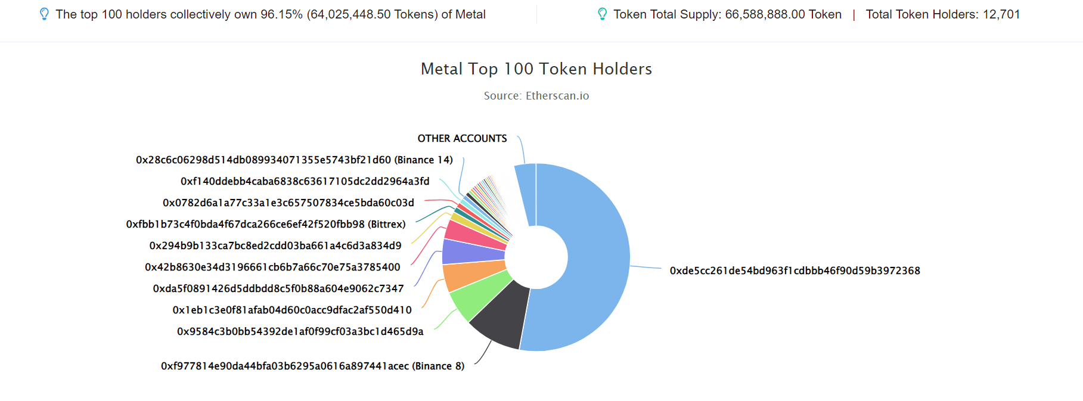Click label 0x0782d6a1a77c33a1e3c657507834ce5bda60c03d
This screenshot has width=1083, height=401.
[x=288, y=203]
